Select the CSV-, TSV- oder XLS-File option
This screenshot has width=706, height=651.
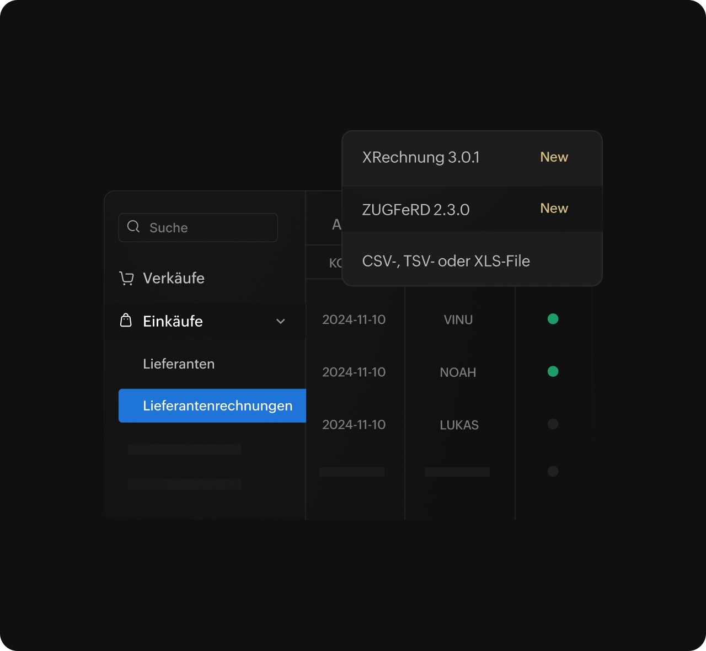[446, 261]
